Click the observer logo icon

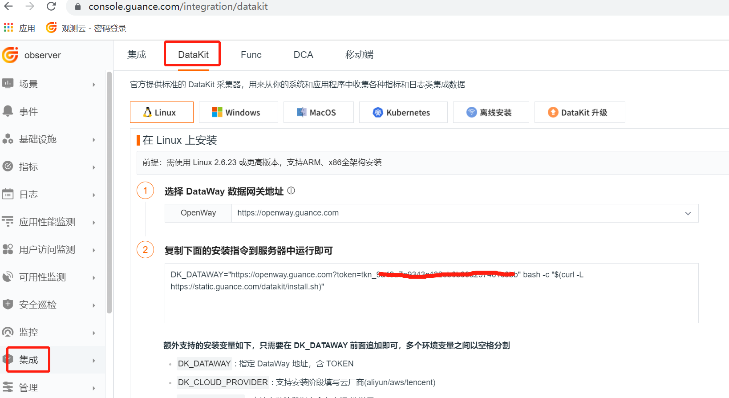click(x=10, y=55)
